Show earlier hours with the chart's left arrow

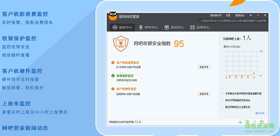(226, 78)
